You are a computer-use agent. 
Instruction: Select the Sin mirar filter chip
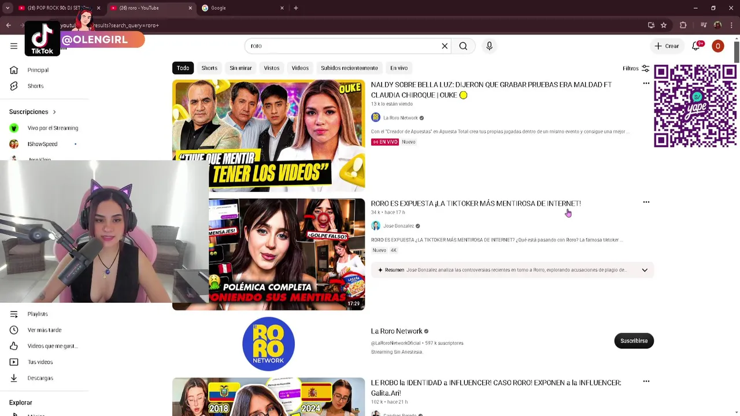(240, 68)
